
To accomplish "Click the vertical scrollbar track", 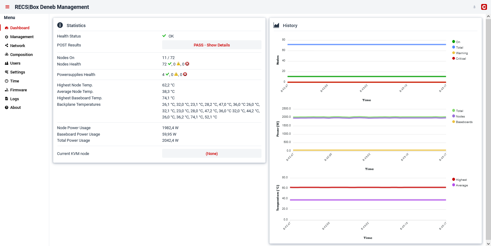I will (488, 130).
